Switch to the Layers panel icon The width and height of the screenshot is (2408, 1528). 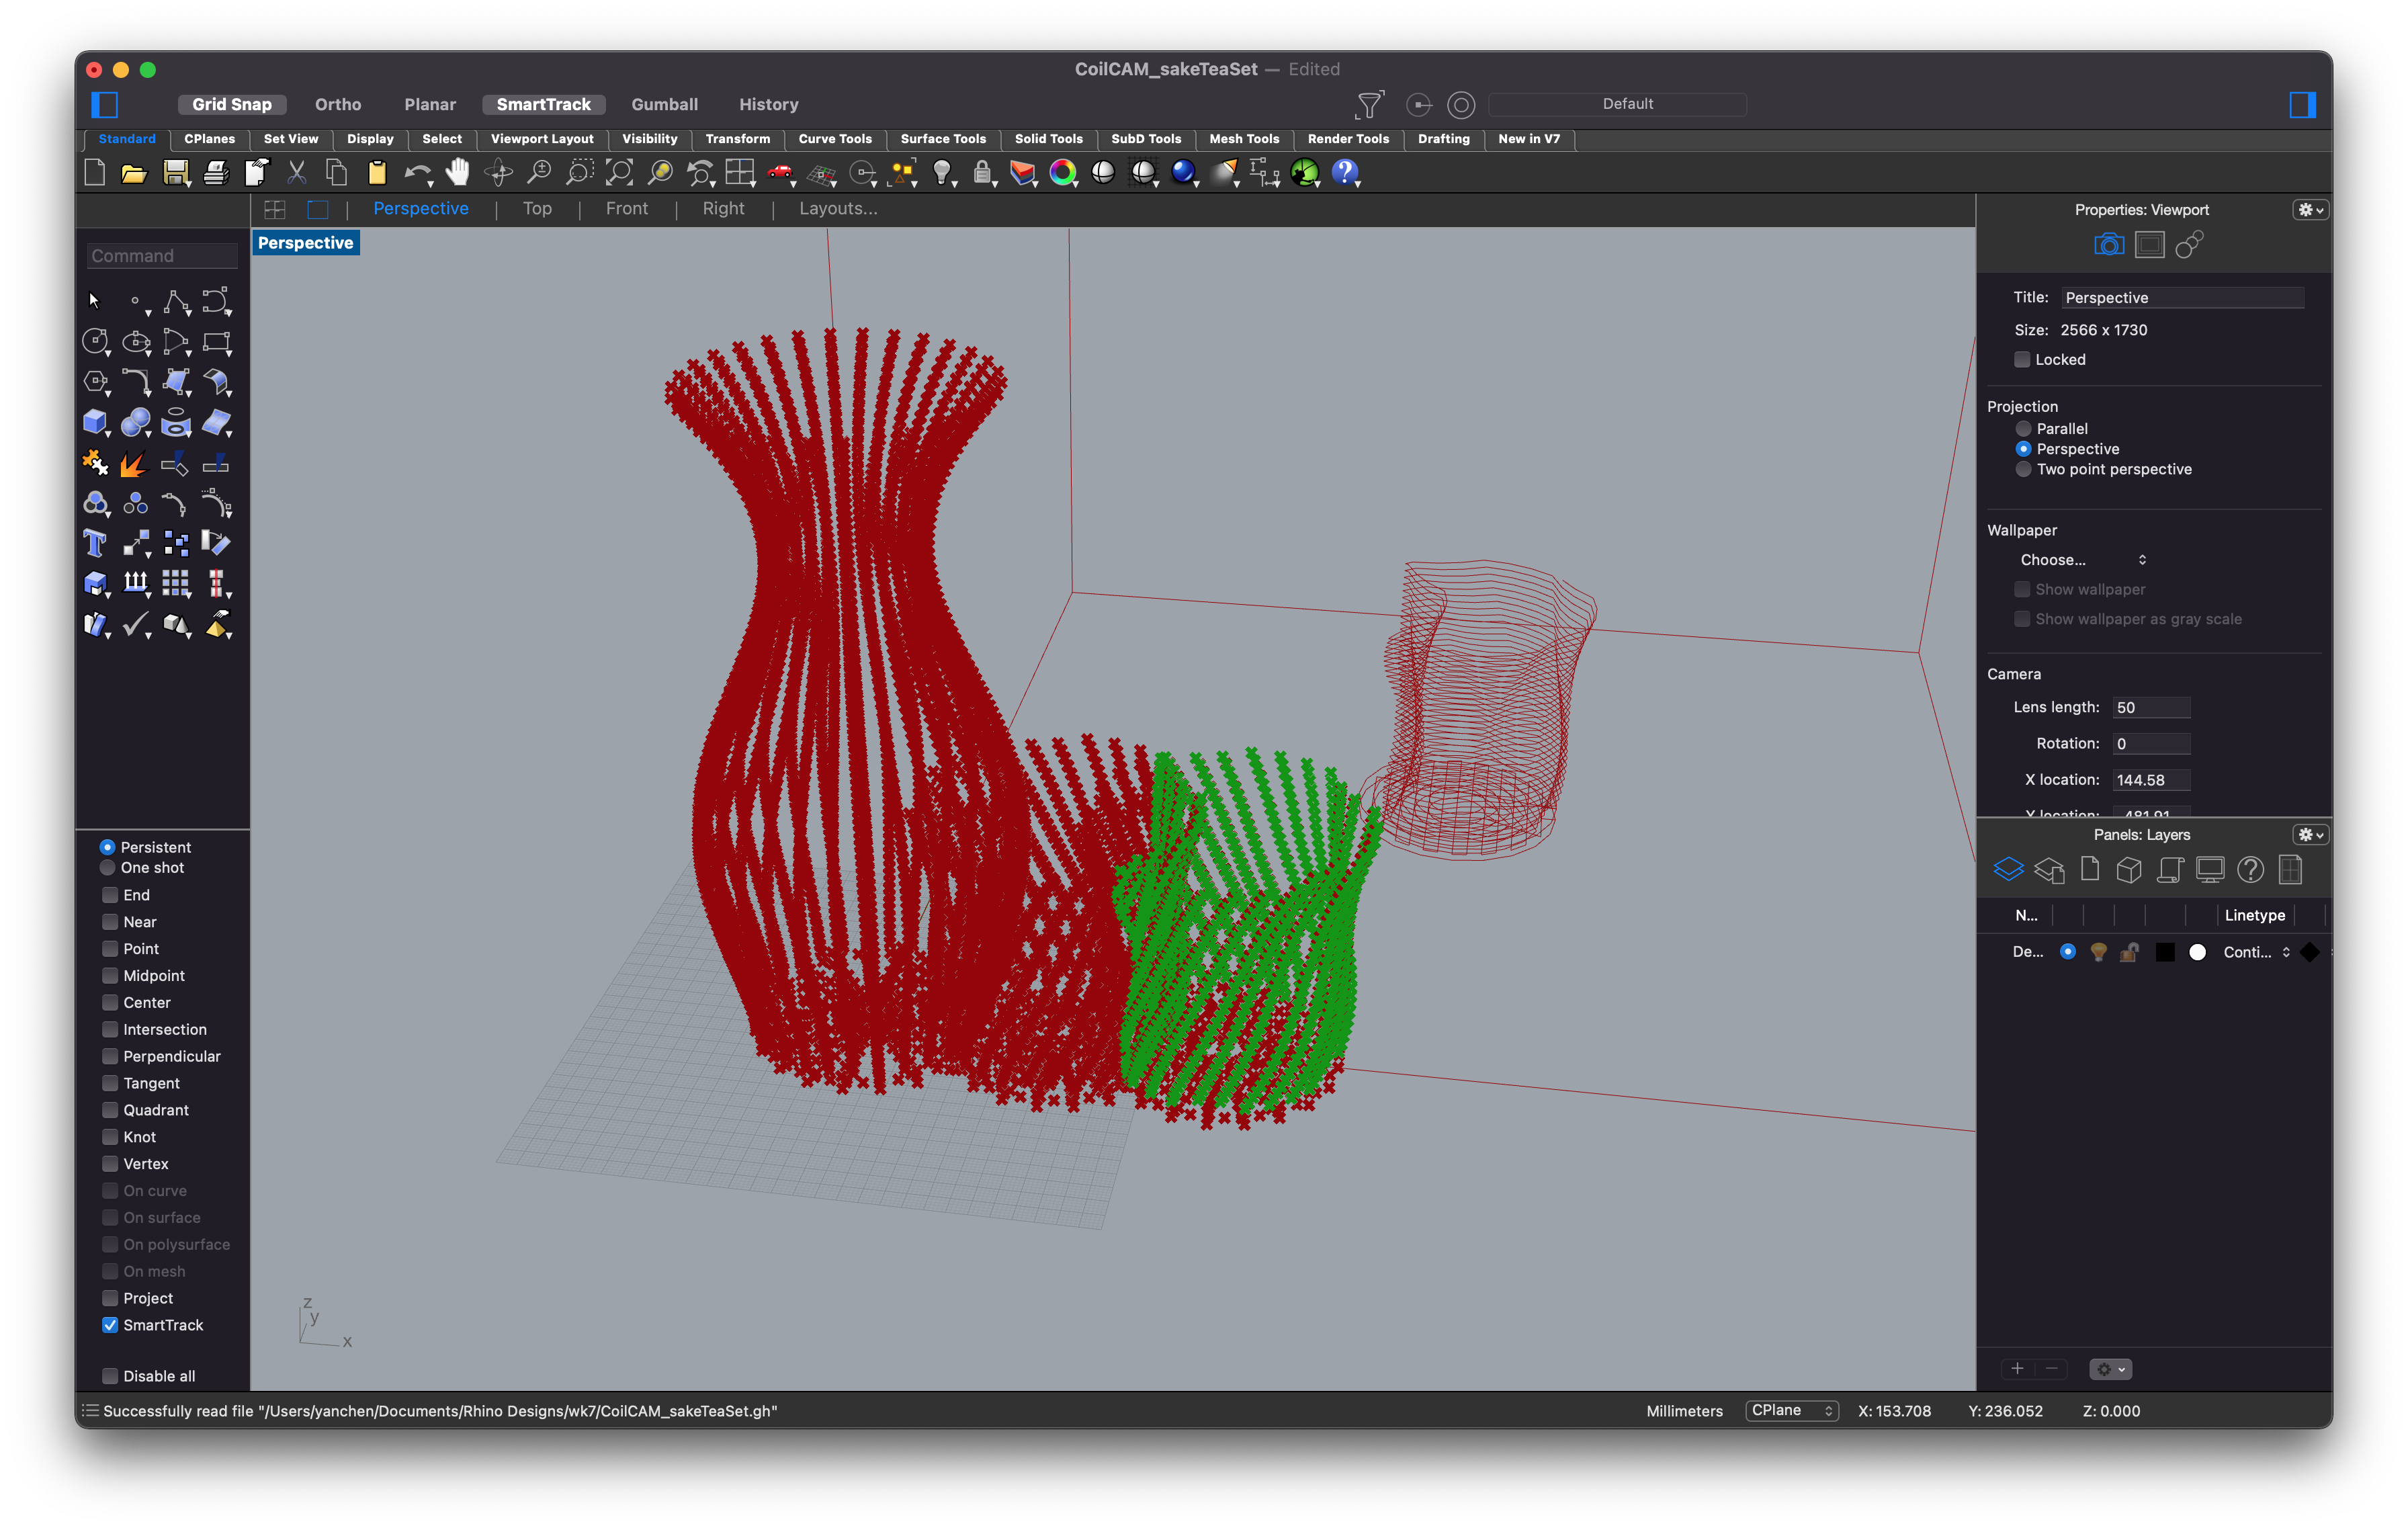pos(2009,869)
